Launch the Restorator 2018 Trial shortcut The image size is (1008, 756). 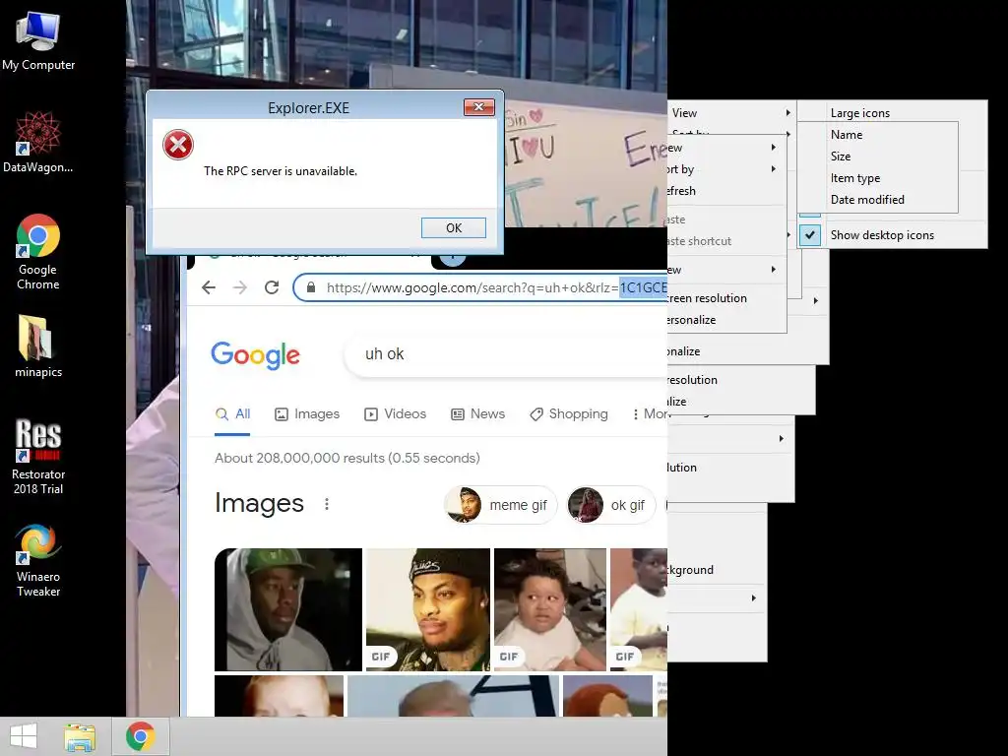point(38,456)
